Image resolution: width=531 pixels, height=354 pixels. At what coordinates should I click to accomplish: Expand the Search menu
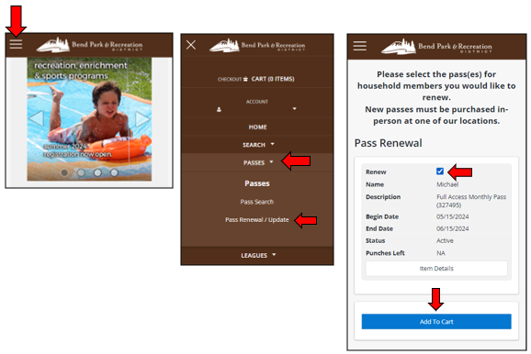258,145
